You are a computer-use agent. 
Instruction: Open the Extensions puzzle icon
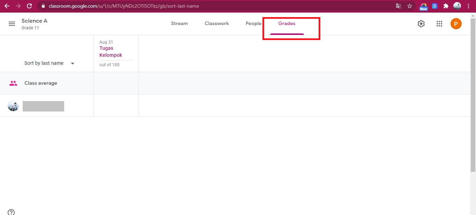coord(446,6)
